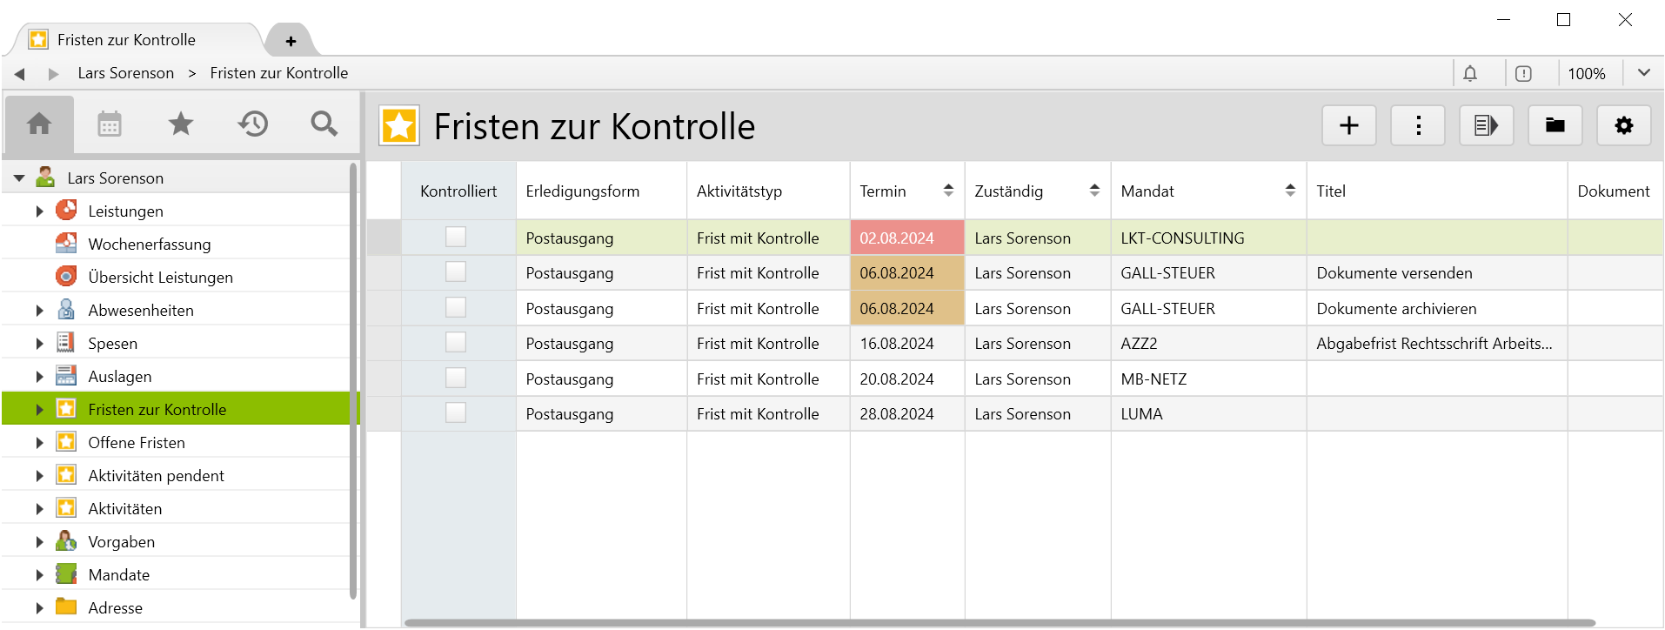Show favorites with the star icon
The width and height of the screenshot is (1665, 630).
tap(181, 124)
